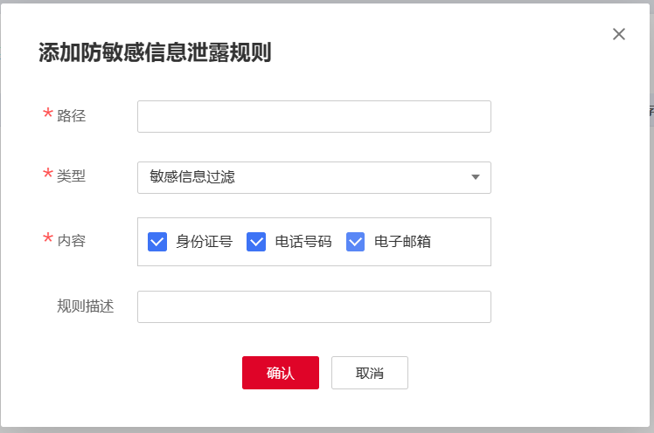Click the type dropdown arrow
This screenshot has height=433, width=654.
click(x=476, y=177)
